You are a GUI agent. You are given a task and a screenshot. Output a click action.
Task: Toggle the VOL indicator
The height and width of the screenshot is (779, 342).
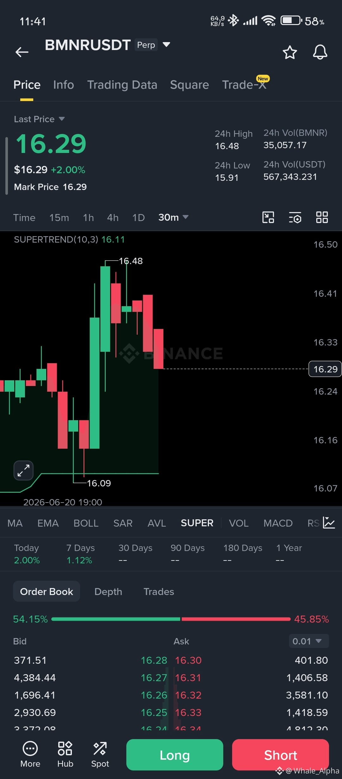point(239,523)
